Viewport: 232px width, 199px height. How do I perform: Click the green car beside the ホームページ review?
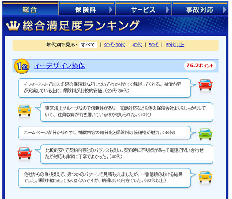coord(205,134)
